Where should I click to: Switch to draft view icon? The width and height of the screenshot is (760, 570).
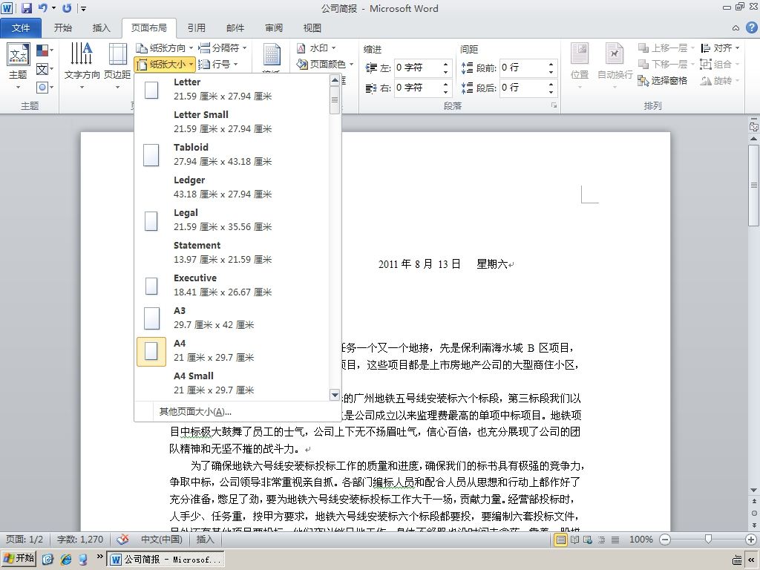click(x=615, y=540)
